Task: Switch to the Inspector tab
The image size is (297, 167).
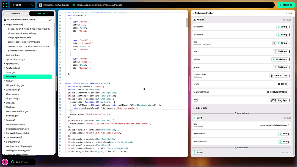Action: [x=15, y=13]
